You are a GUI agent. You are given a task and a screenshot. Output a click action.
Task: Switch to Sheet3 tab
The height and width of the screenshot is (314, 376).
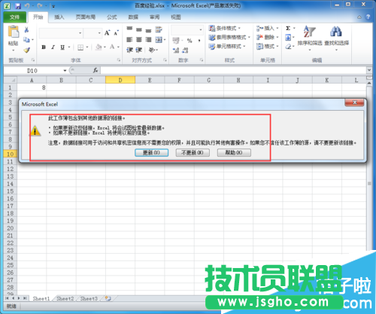pyautogui.click(x=89, y=299)
